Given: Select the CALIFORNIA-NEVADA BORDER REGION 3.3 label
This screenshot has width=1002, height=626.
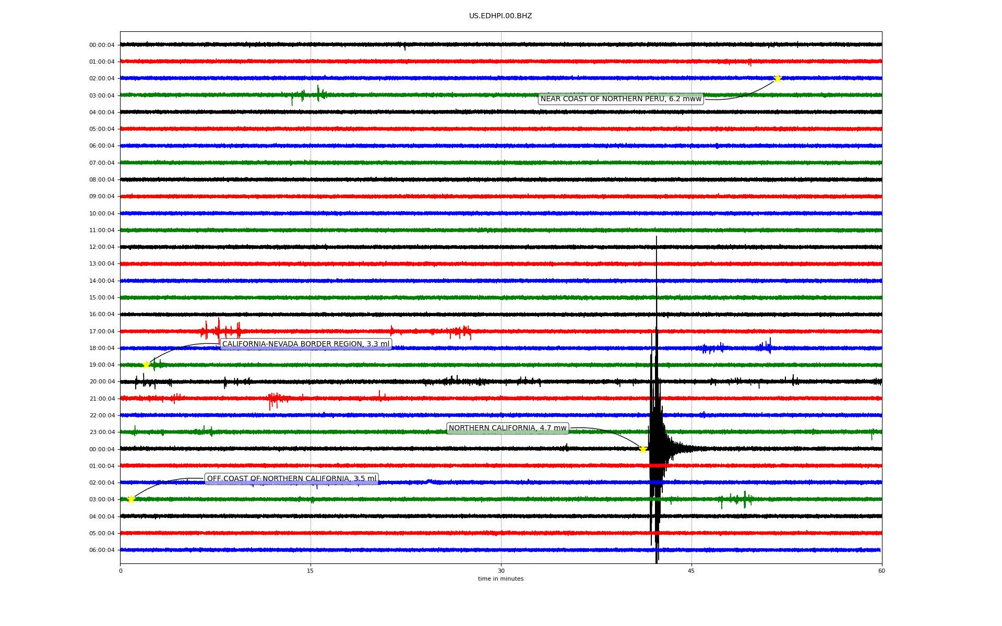Looking at the screenshot, I should click(306, 344).
